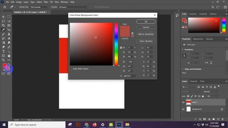Select the Hand tool
Image resolution: width=228 pixels, height=128 pixels.
tap(9, 56)
